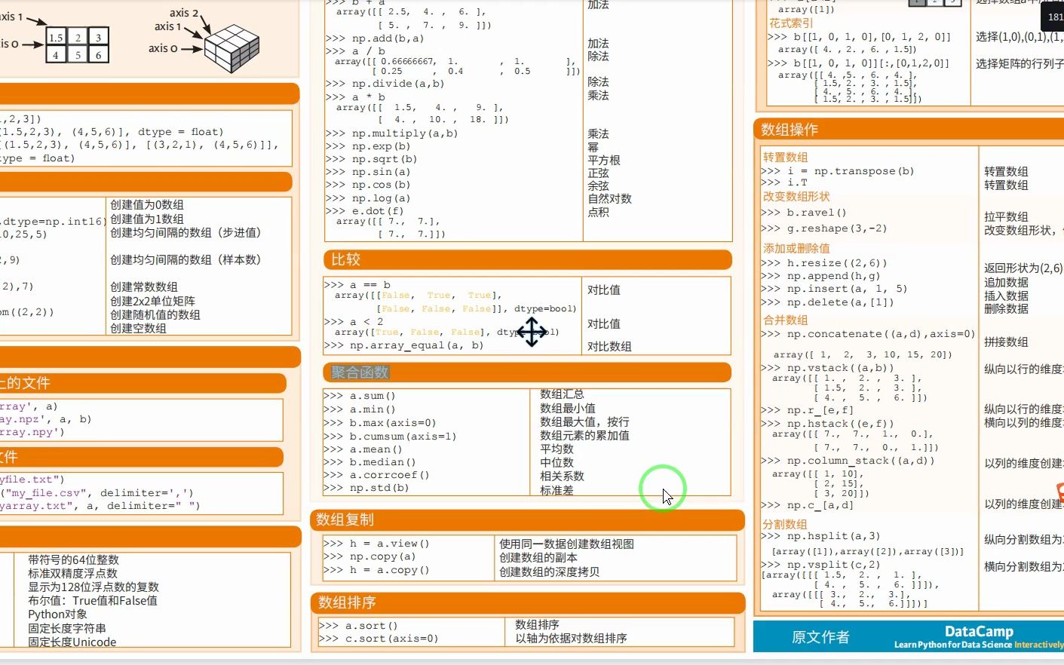The image size is (1064, 665).
Task: Click the description 创建数组的深度拷贝
Action: [x=549, y=572]
